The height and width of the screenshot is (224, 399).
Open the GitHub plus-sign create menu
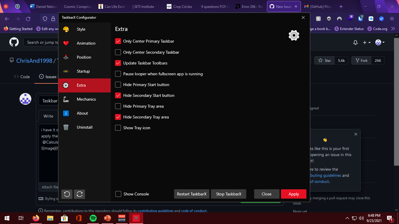point(366,42)
